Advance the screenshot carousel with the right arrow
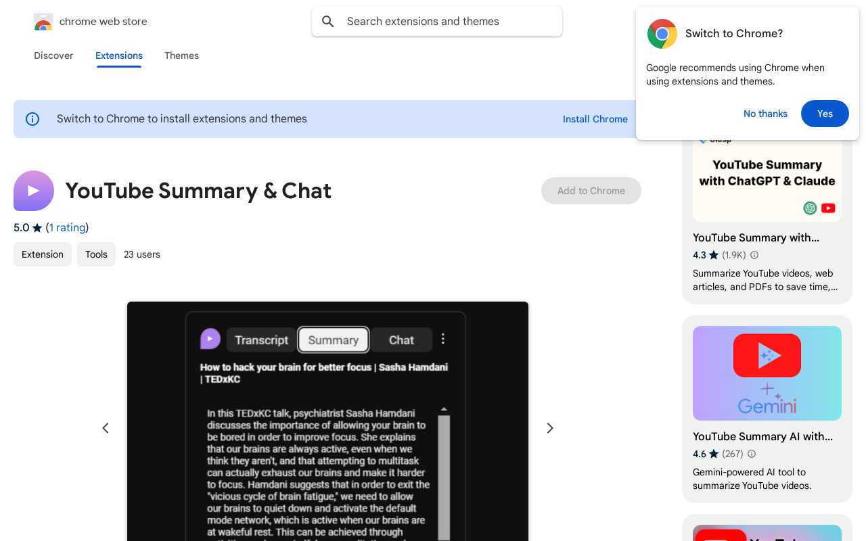This screenshot has width=866, height=541. [549, 427]
